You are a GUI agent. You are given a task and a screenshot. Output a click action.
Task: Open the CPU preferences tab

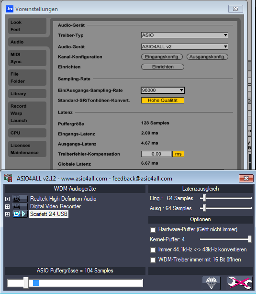click(27, 133)
